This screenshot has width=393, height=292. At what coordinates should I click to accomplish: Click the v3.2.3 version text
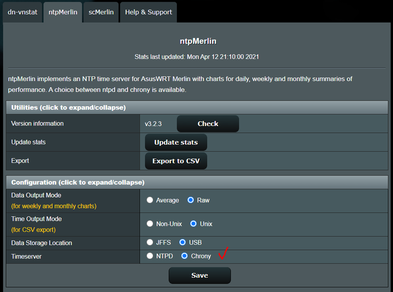click(x=153, y=124)
